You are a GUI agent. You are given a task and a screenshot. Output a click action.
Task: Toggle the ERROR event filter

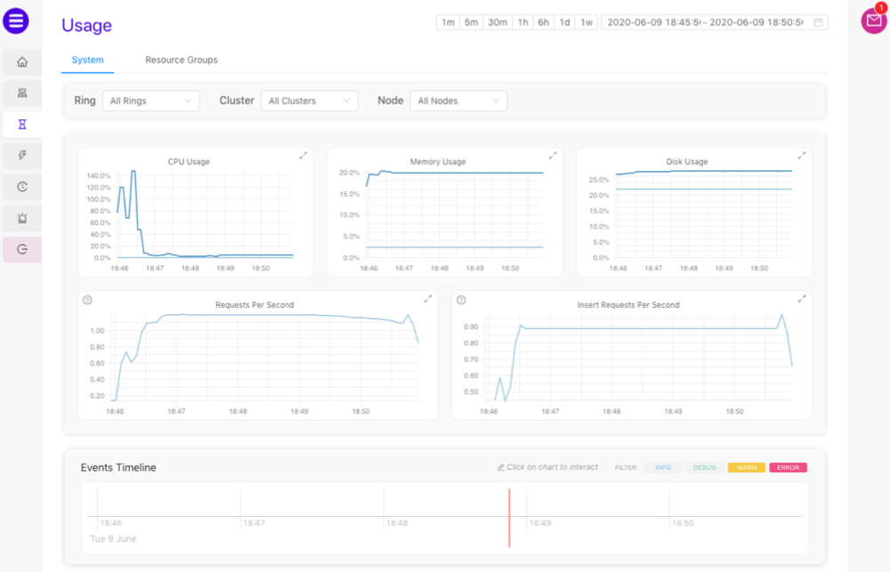coord(788,467)
